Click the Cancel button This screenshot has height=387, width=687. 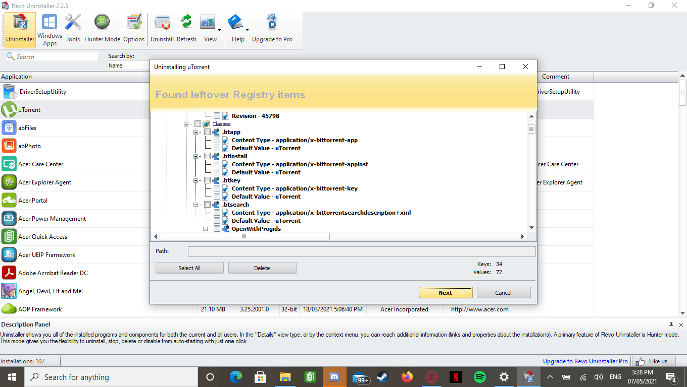503,293
